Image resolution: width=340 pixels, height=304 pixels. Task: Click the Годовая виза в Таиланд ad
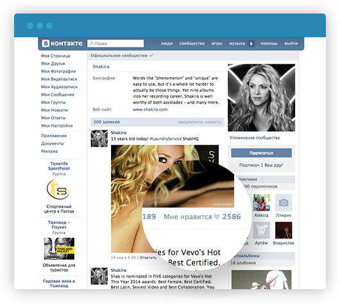point(59,283)
